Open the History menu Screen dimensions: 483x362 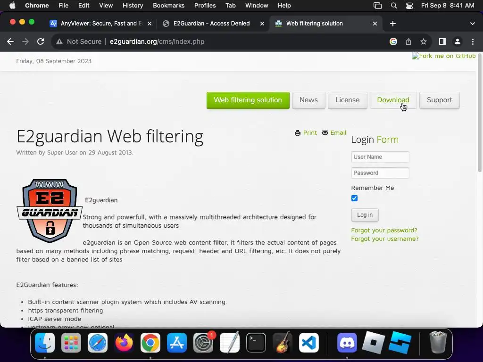133,5
